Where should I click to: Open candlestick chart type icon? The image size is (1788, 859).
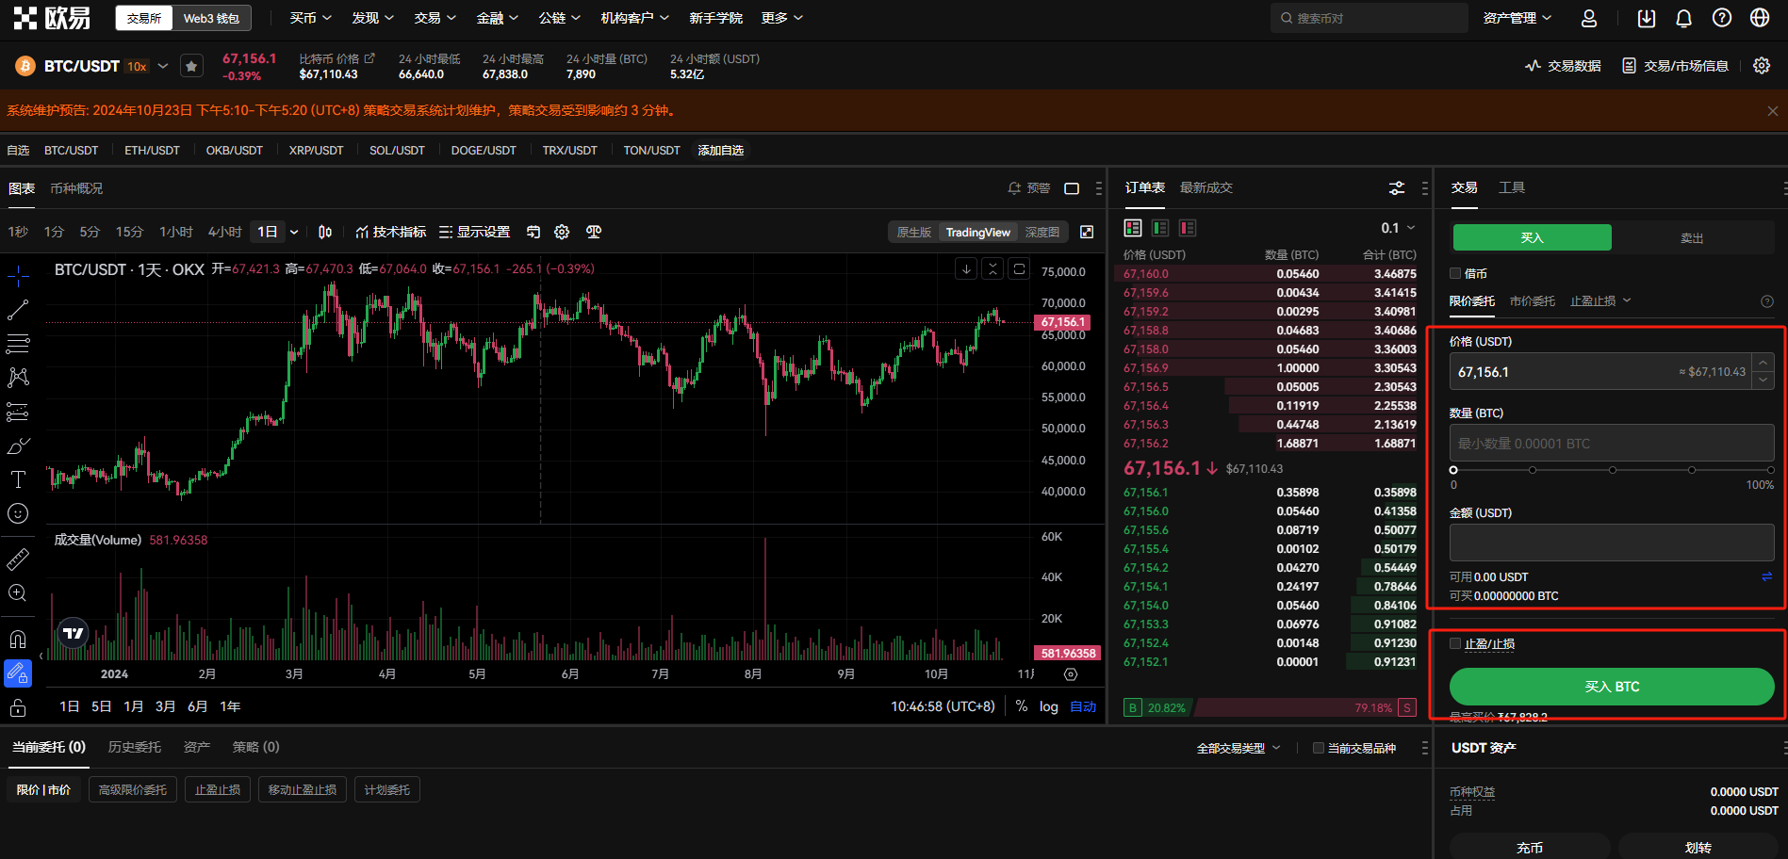[x=325, y=232]
